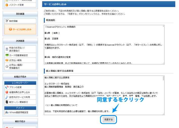Click the 第2条 規約の適用及び変更 line
Image resolution: width=179 pixels, height=128 pixels.
(57, 57)
